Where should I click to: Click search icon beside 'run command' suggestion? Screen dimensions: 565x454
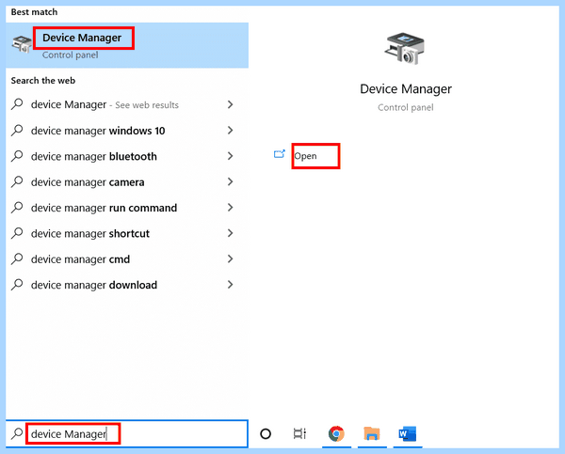(17, 208)
